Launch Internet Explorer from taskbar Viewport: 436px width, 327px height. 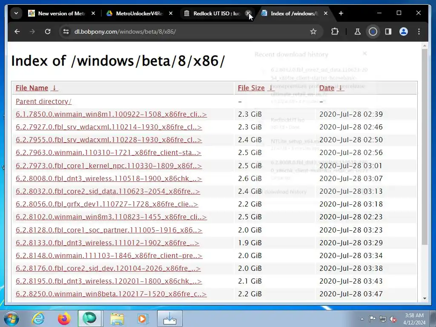pyautogui.click(x=38, y=318)
